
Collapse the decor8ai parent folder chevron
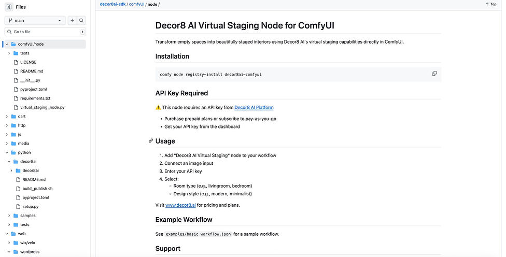click(9, 162)
